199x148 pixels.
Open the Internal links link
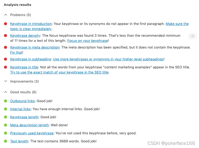[x=20, y=109]
